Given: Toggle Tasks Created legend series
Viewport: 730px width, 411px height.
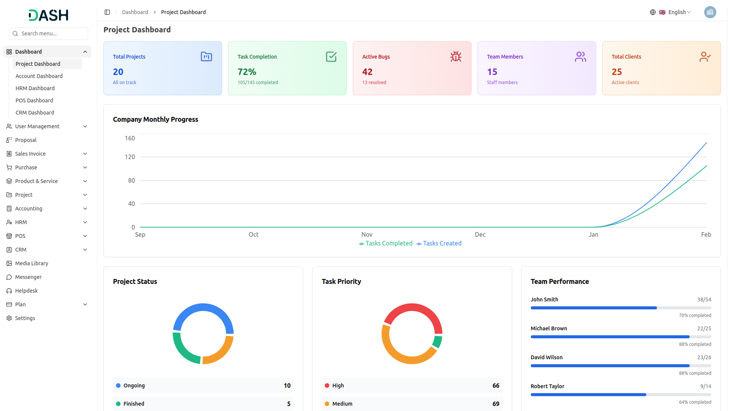Looking at the screenshot, I should (439, 244).
